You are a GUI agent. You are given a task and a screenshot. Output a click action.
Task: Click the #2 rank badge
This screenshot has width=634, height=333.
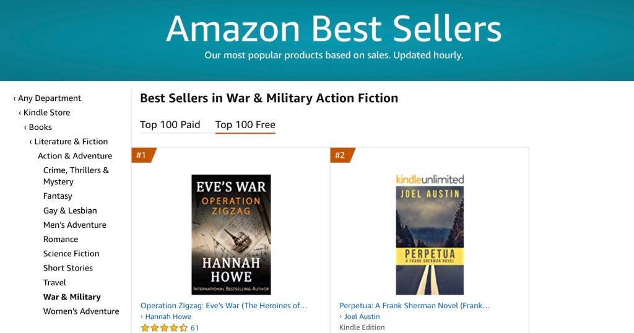341,155
